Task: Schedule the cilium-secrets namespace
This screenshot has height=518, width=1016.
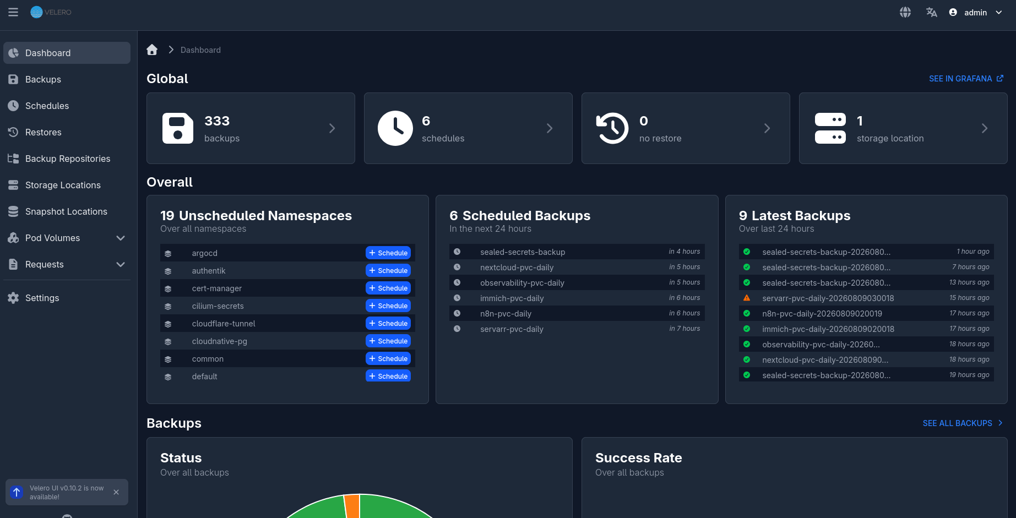Action: point(388,306)
